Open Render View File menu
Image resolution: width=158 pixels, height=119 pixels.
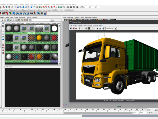click(71, 25)
